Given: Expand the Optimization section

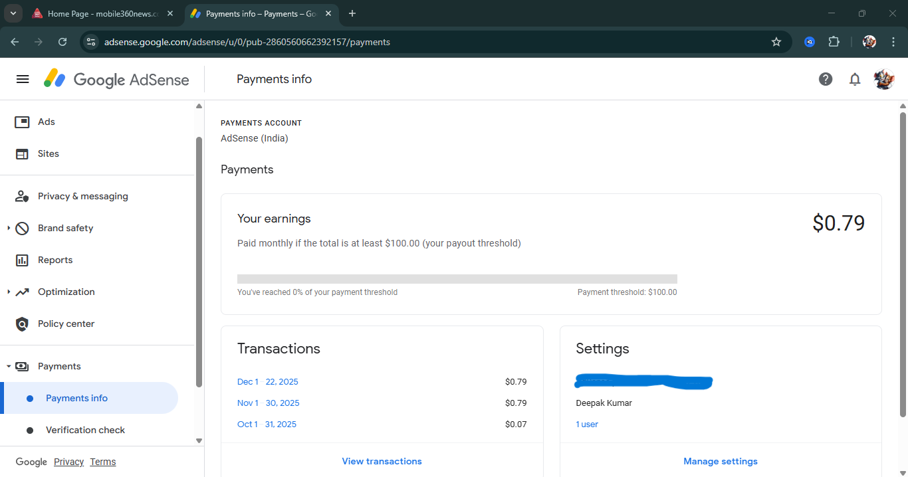Looking at the screenshot, I should click(9, 292).
